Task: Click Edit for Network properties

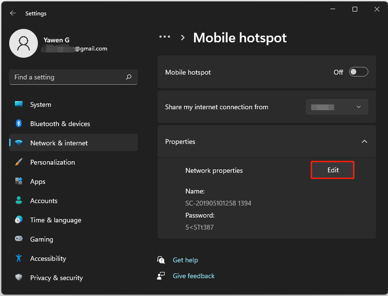Action: pos(333,170)
